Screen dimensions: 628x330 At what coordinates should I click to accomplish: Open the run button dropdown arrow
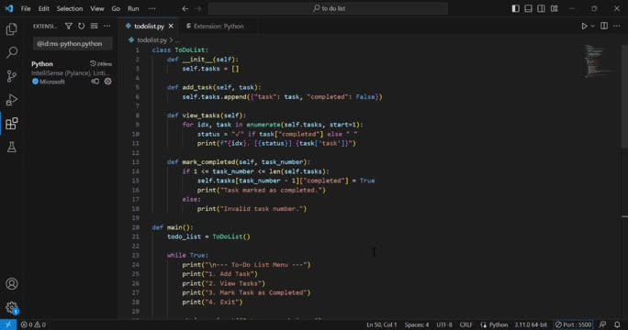tap(593, 26)
